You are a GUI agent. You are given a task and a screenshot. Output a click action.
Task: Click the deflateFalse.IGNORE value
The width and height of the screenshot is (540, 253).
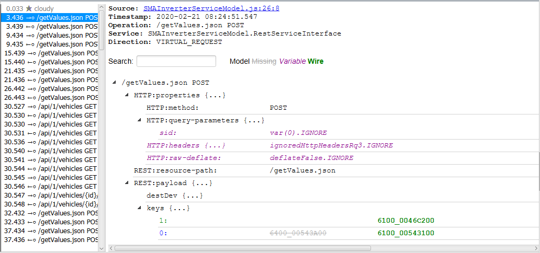[311, 158]
